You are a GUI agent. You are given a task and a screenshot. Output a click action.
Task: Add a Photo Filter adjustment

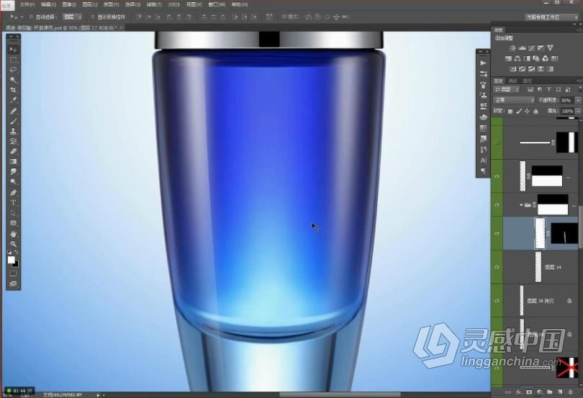tap(536, 58)
